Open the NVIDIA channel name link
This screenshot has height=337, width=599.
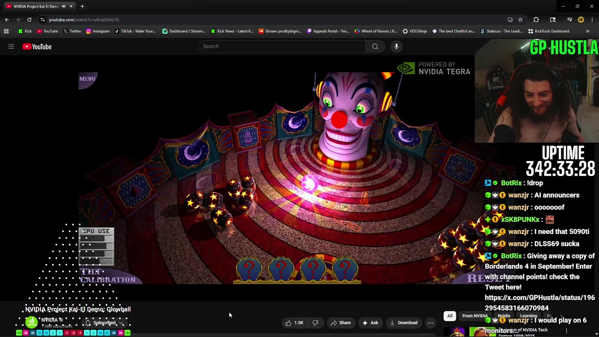tap(49, 320)
